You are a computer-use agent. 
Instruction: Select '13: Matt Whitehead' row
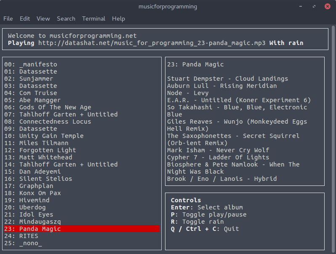pyautogui.click(x=82, y=157)
